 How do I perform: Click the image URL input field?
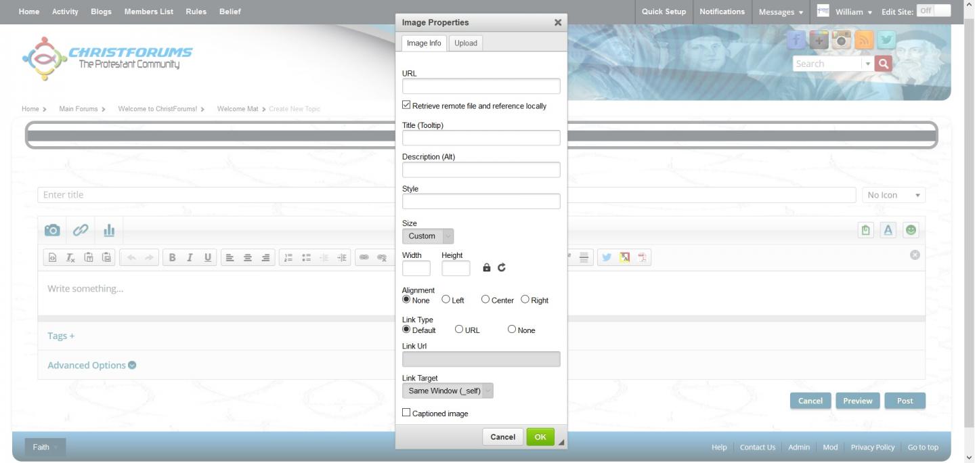click(481, 86)
